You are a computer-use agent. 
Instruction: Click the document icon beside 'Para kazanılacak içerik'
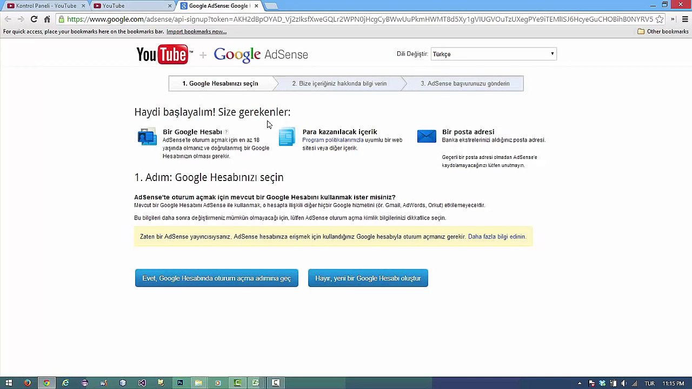(287, 137)
